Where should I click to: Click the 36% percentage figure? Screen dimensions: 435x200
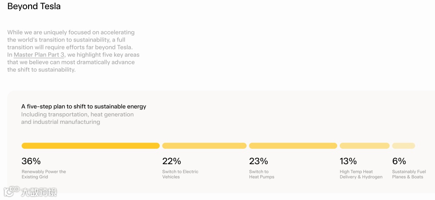tap(31, 161)
